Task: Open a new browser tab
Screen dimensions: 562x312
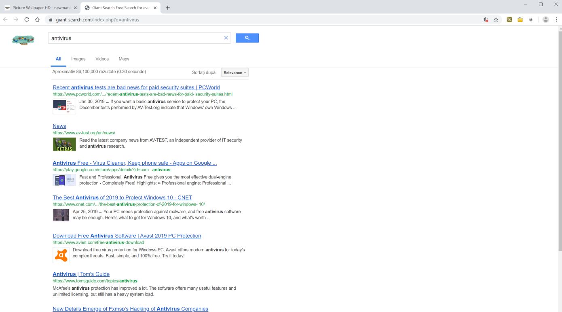Action: [168, 8]
